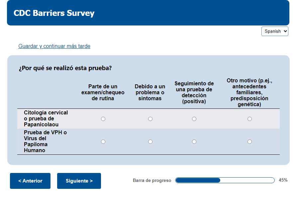Viewport: 299px width, 210px height.
Task: Open the Spanish language dropdown
Action: (275, 31)
